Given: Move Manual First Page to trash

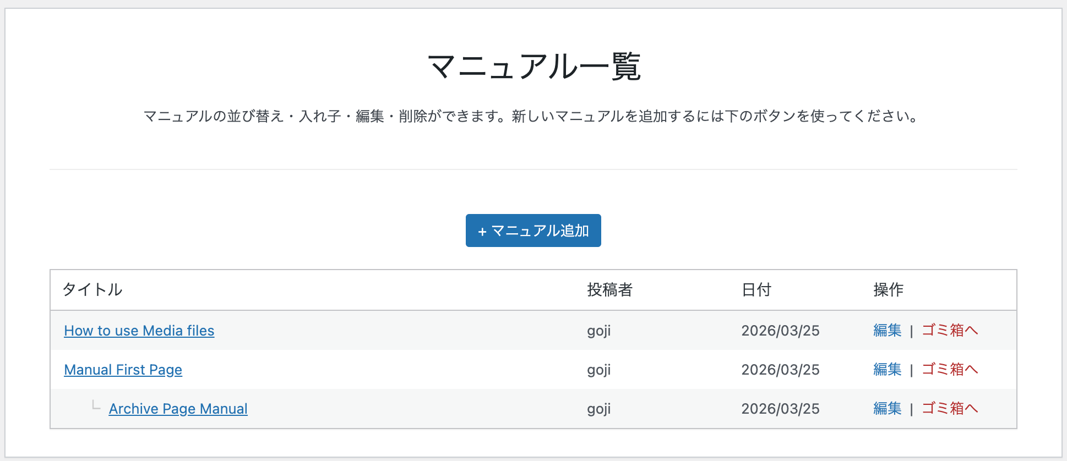Looking at the screenshot, I should (950, 370).
